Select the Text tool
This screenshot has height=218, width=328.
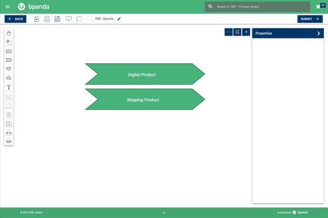point(9,87)
